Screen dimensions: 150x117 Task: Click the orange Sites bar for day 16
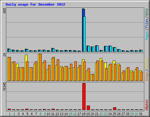pyautogui.click(x=76, y=71)
